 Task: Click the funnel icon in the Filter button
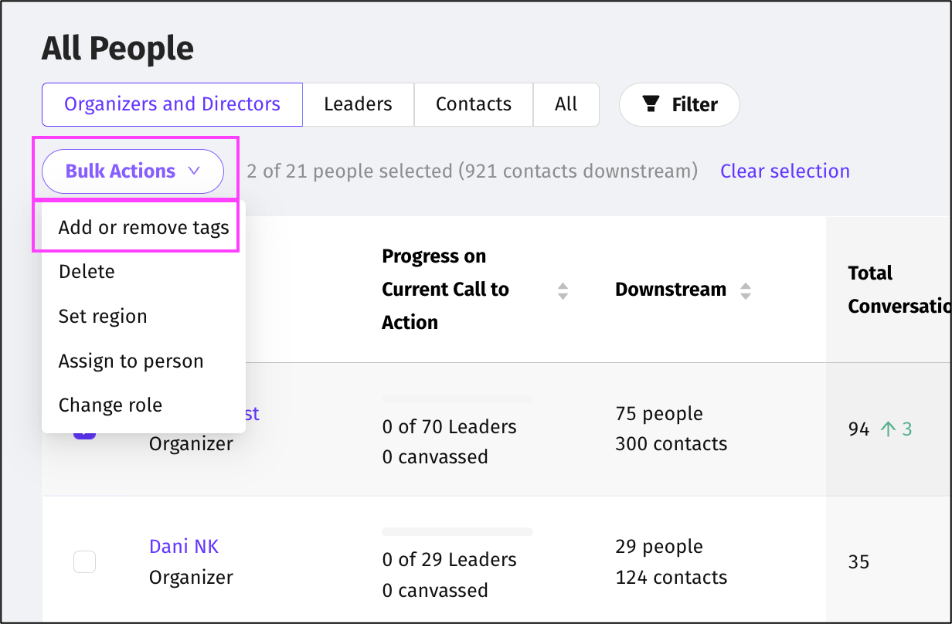[651, 104]
